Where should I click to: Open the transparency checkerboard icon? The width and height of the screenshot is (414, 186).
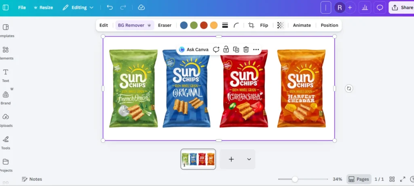[x=281, y=25]
